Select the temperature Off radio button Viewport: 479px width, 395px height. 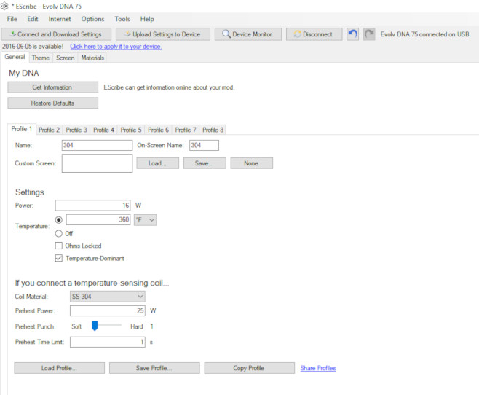[x=59, y=233]
